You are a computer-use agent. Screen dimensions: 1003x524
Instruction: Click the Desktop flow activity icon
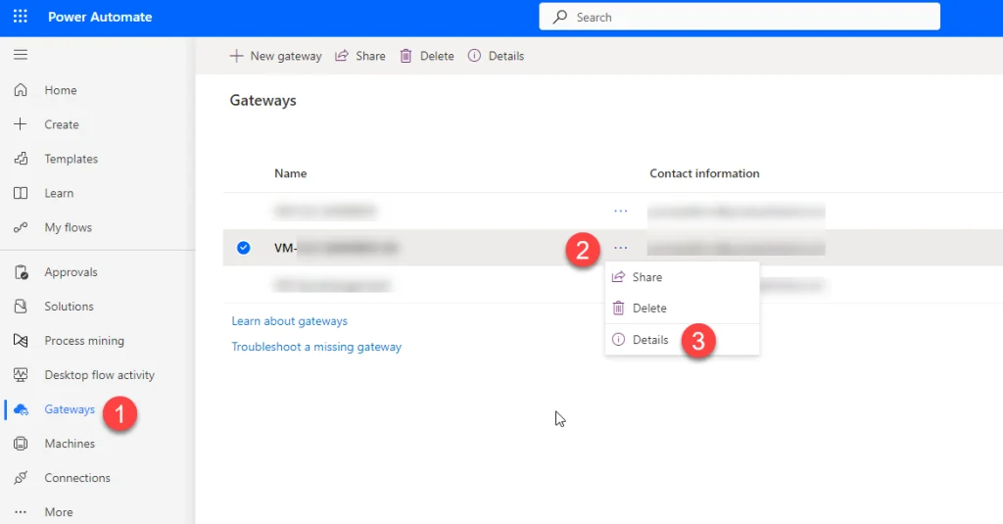(x=21, y=375)
